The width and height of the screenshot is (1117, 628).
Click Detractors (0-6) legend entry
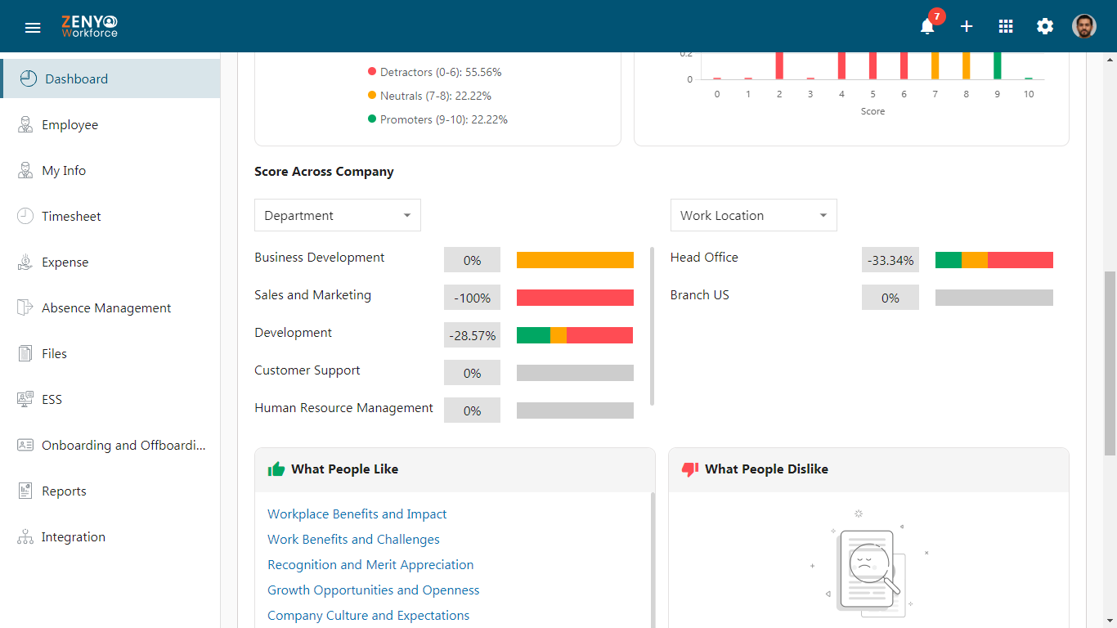pos(435,72)
